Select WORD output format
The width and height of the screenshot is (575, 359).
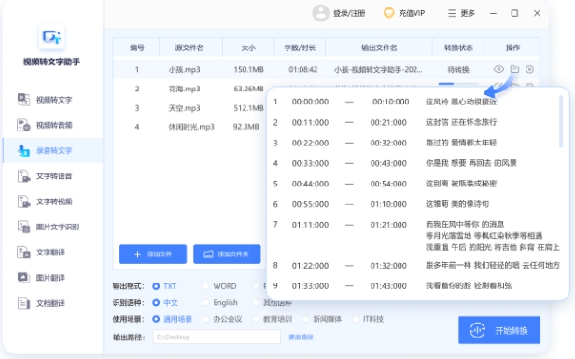pyautogui.click(x=219, y=286)
